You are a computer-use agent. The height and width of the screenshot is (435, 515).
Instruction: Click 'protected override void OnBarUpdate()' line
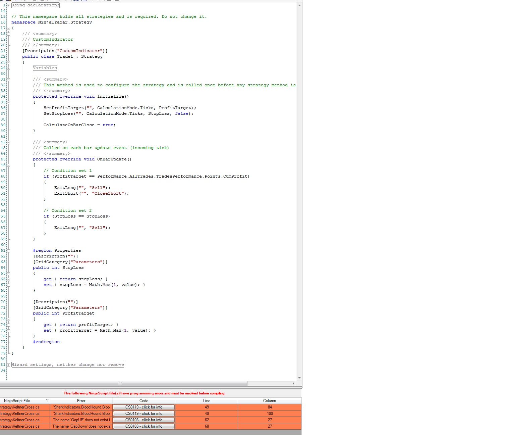coord(82,159)
